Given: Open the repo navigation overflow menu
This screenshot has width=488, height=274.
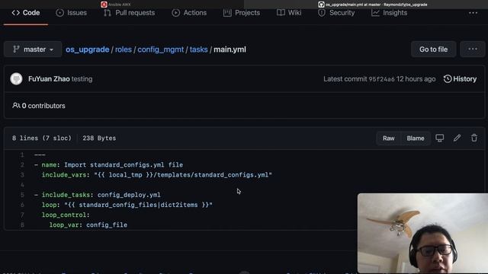Looking at the screenshot, I should tap(473, 13).
